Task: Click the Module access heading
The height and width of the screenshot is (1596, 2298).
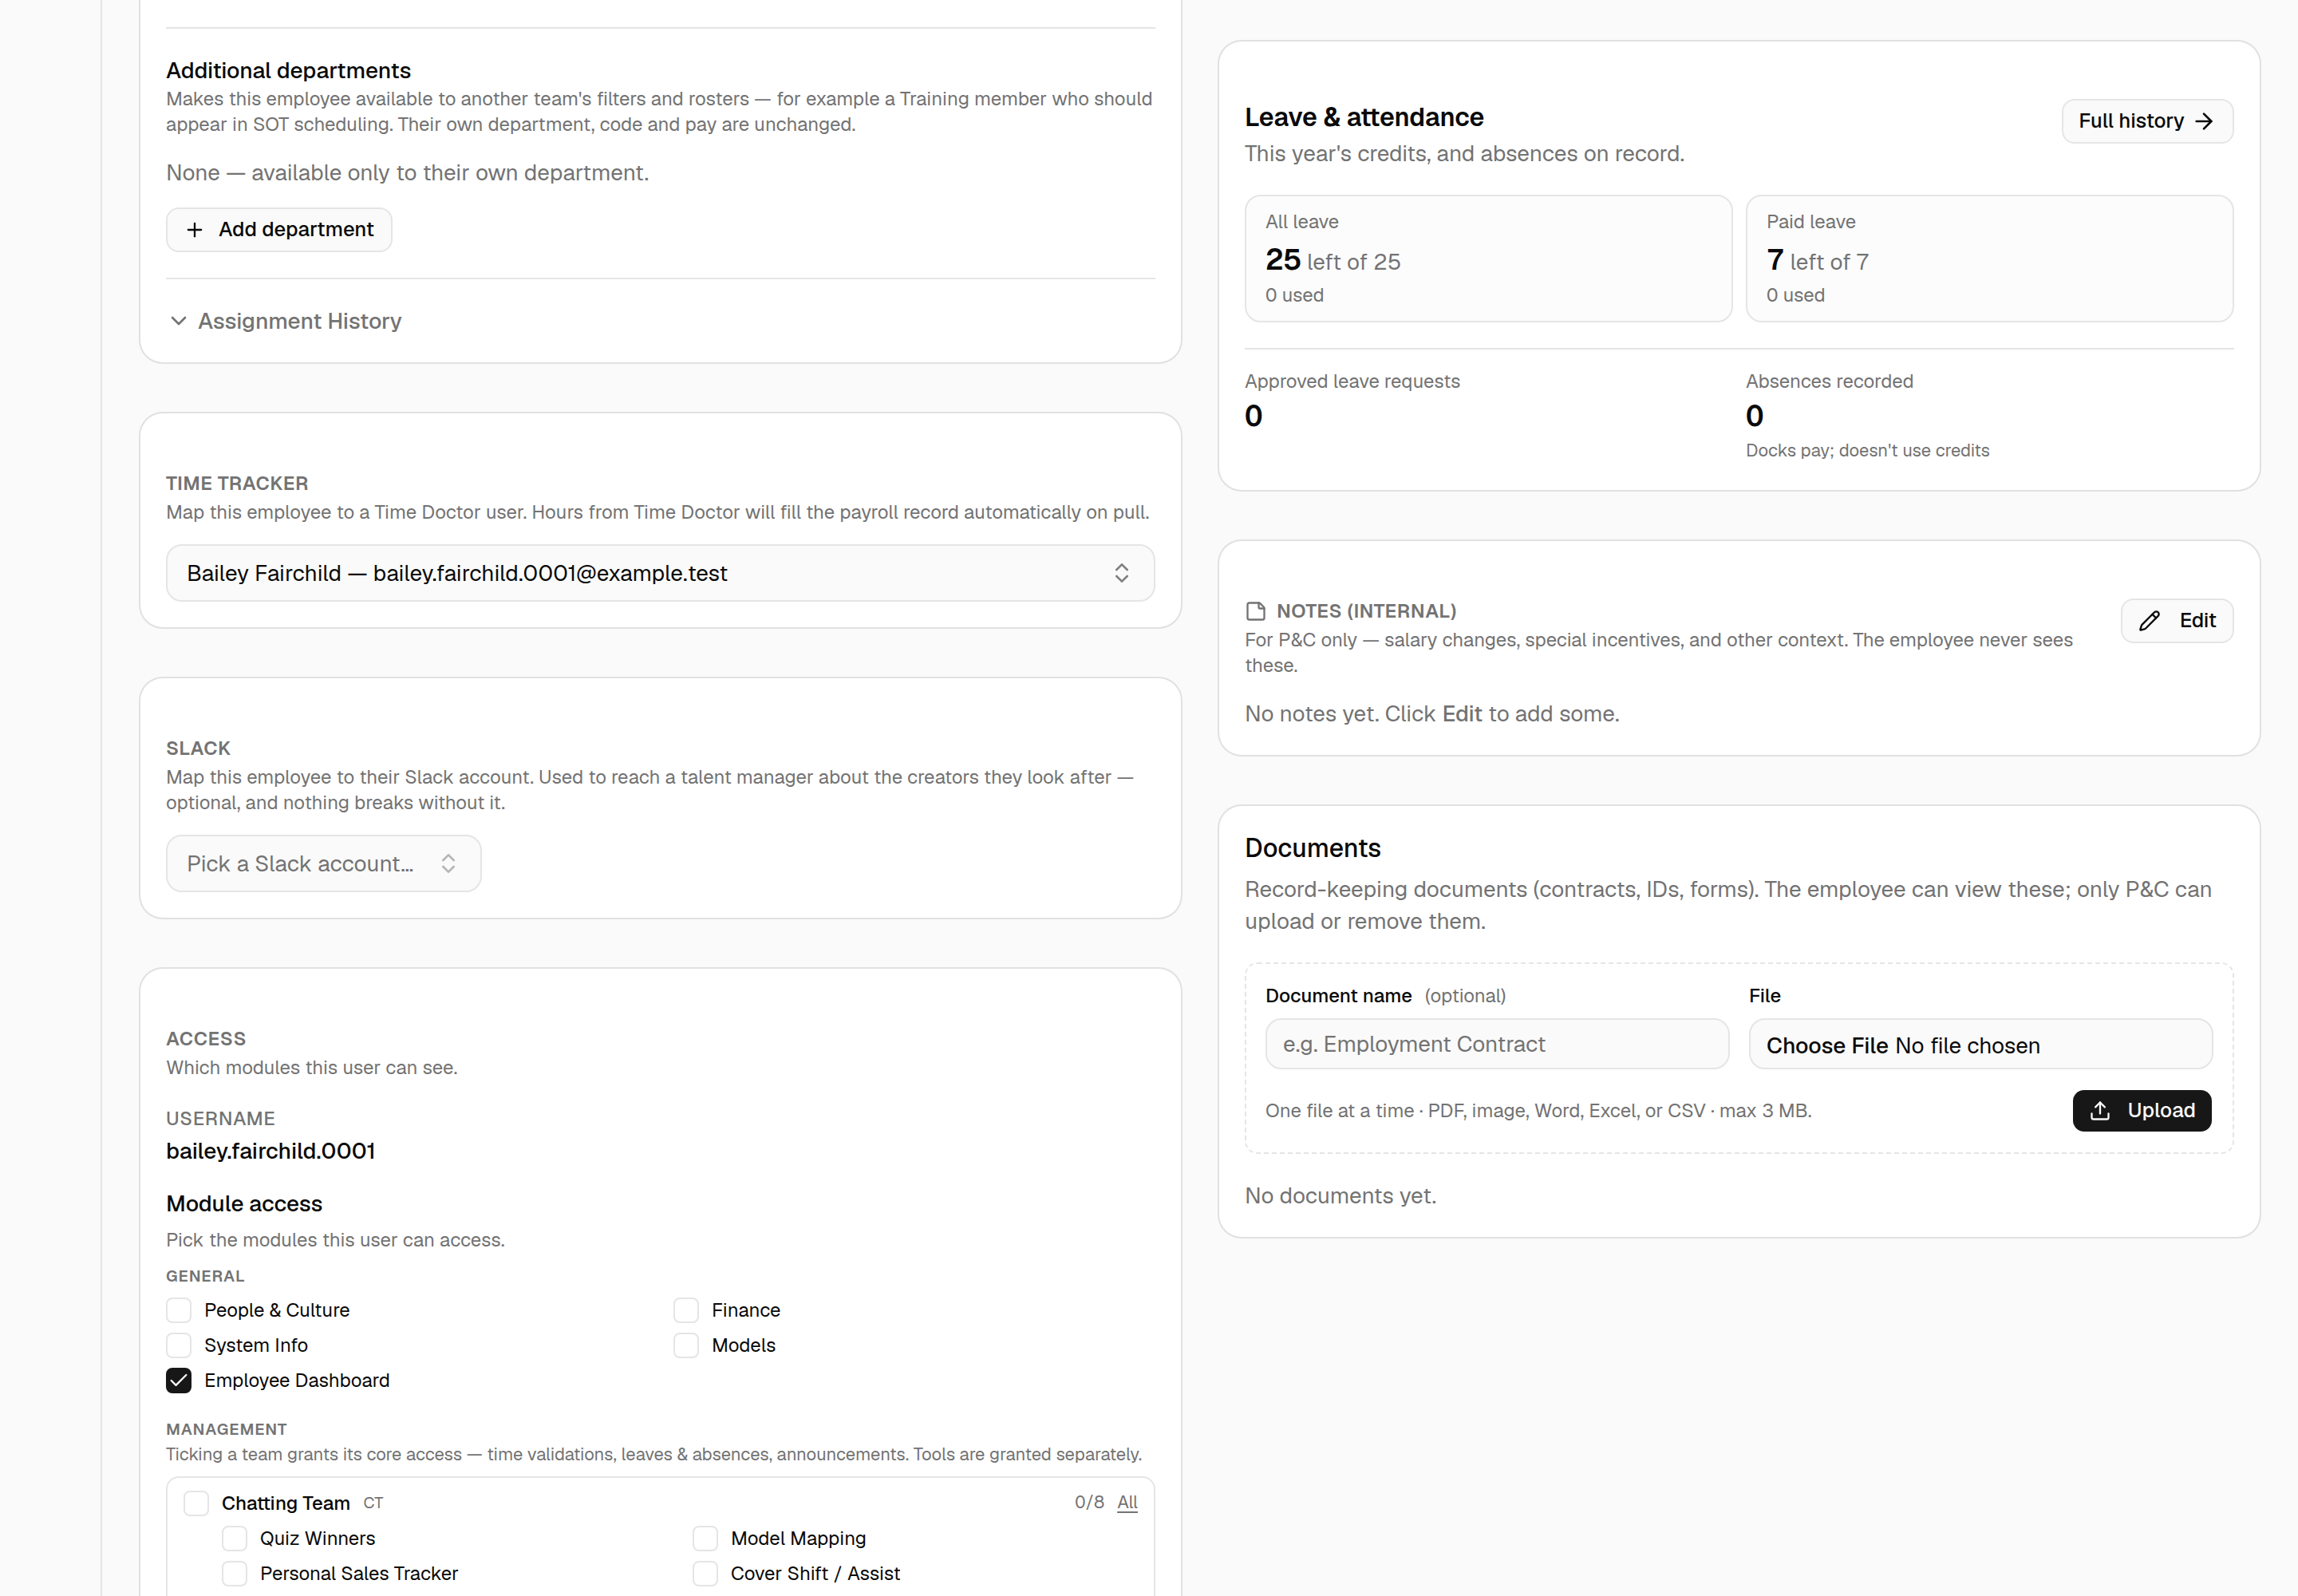Action: coord(244,1204)
